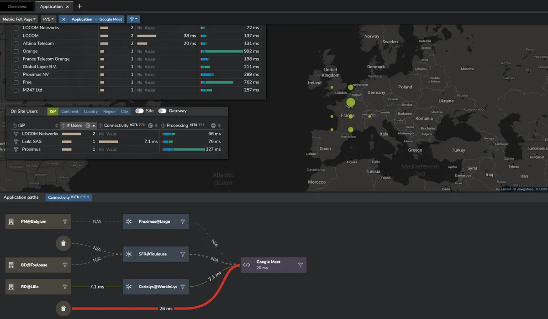Select the City grouping tab
This screenshot has height=319, width=548.
[x=124, y=111]
